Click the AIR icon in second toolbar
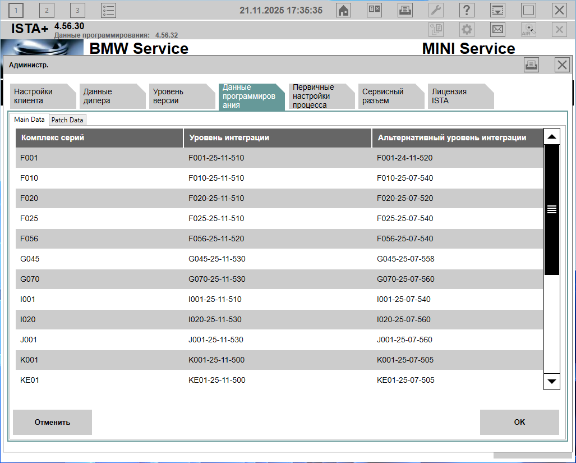The image size is (576, 463). [528, 30]
